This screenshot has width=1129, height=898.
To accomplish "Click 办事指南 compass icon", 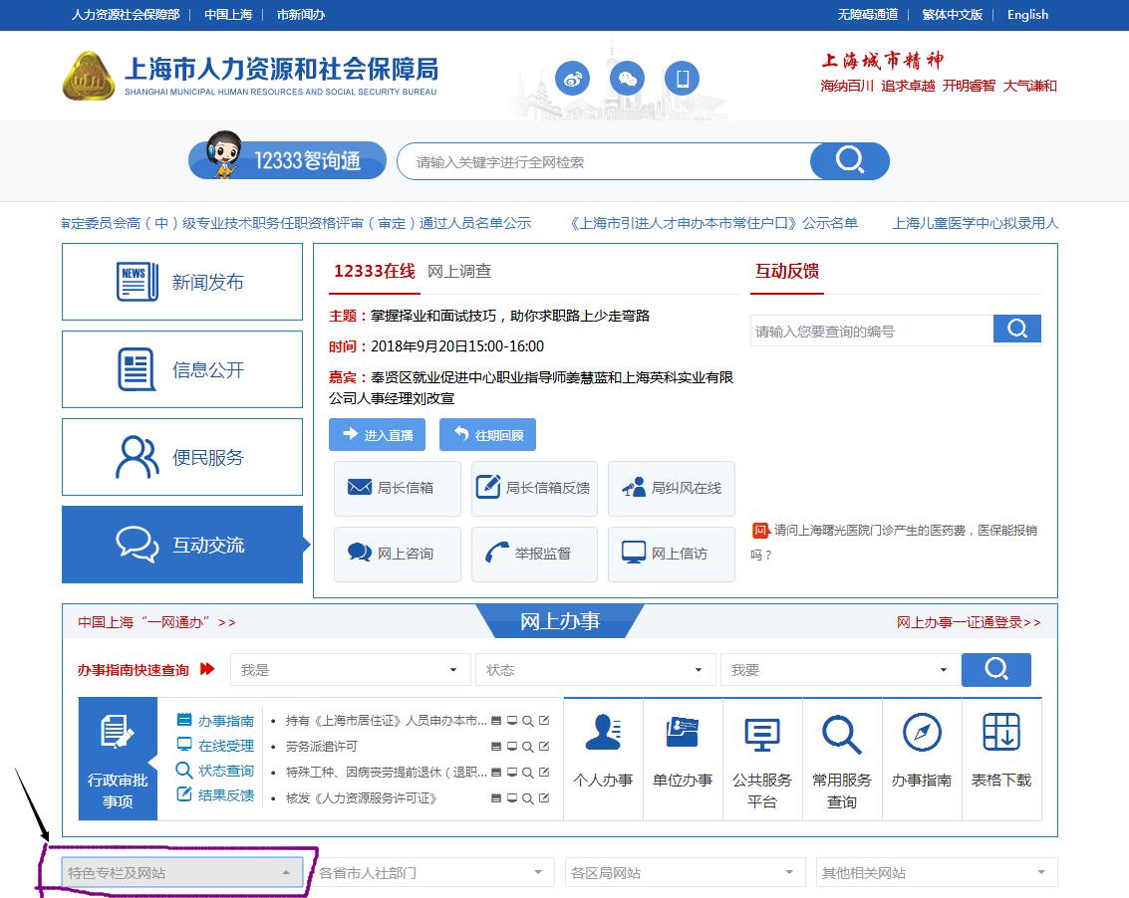I will [x=921, y=734].
